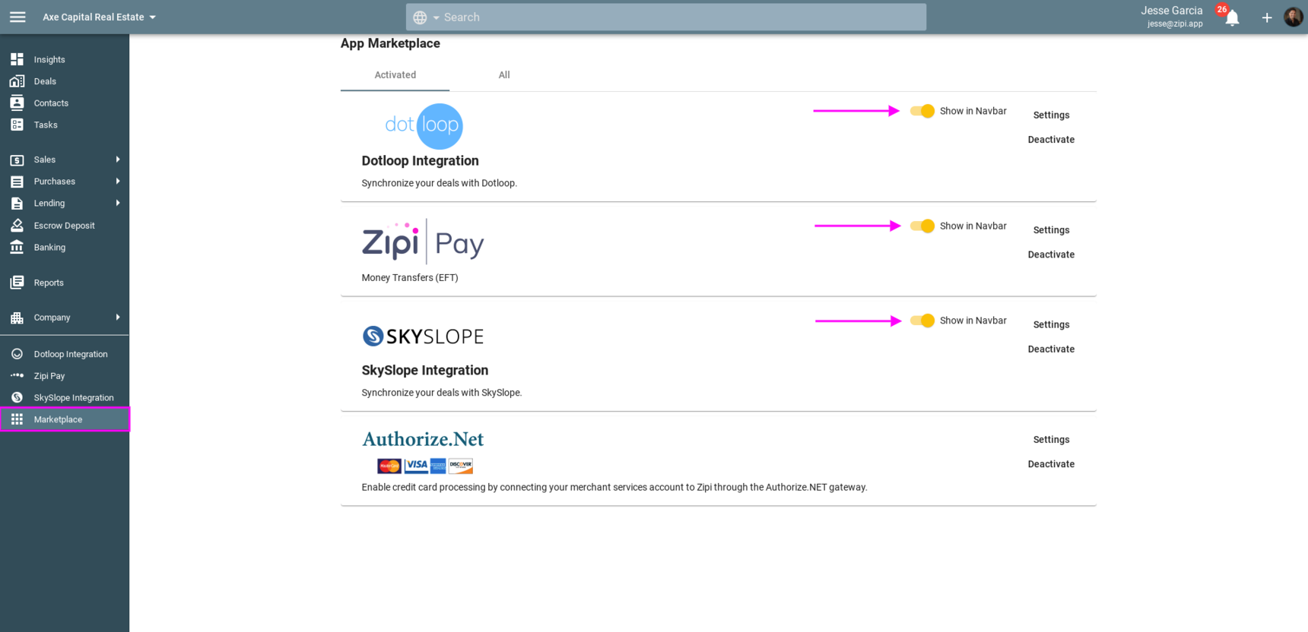The width and height of the screenshot is (1308, 632).
Task: Click the Reports icon in sidebar
Action: point(17,283)
